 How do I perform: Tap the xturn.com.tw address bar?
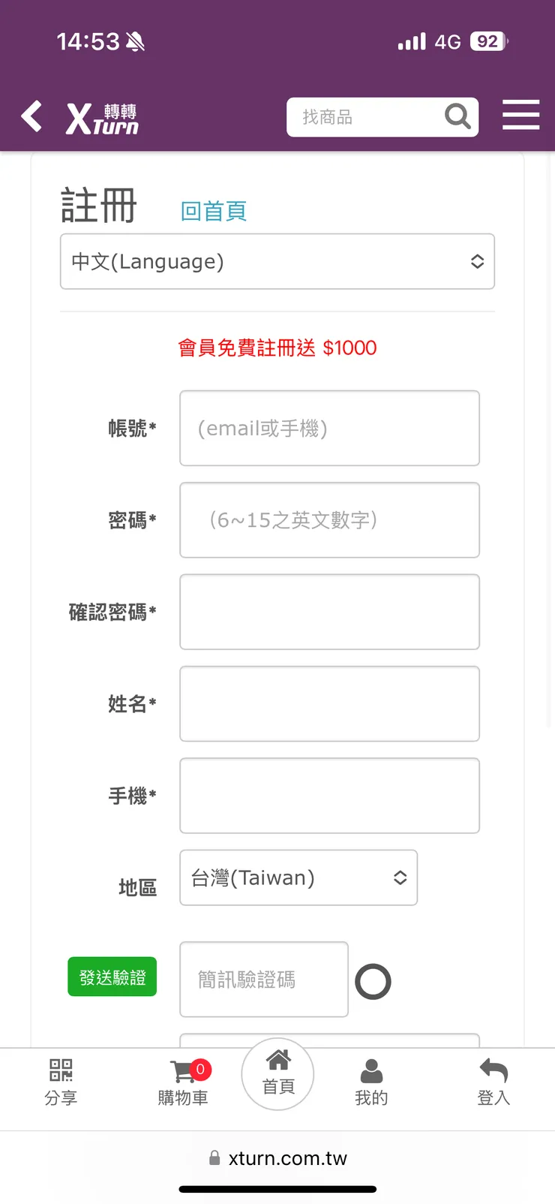(x=277, y=1157)
